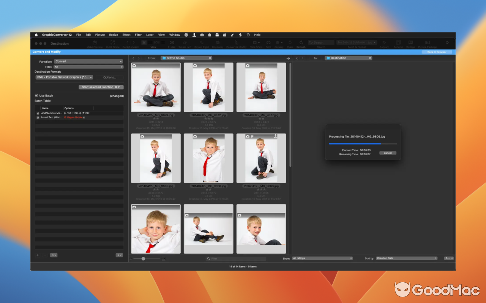Cancel the file processing operation
Screen dimensions: 486x303
[388, 153]
